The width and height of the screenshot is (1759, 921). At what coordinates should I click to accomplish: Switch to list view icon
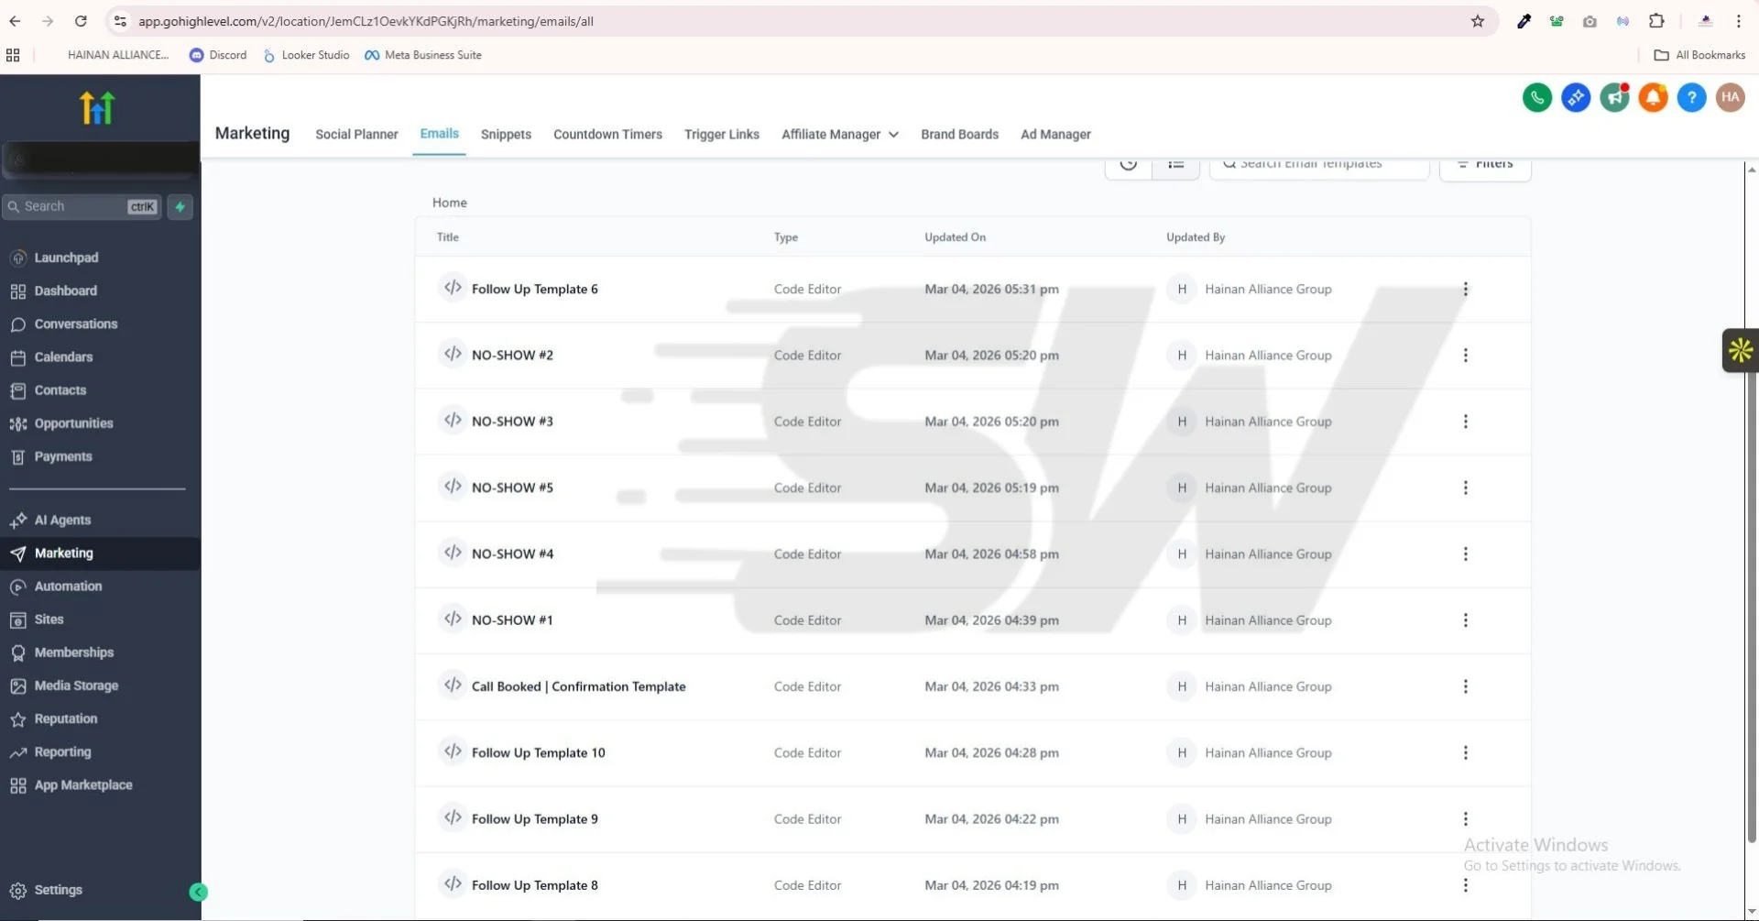click(1175, 165)
